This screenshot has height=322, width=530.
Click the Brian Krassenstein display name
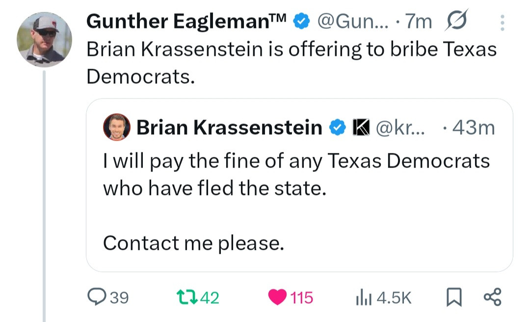point(229,127)
